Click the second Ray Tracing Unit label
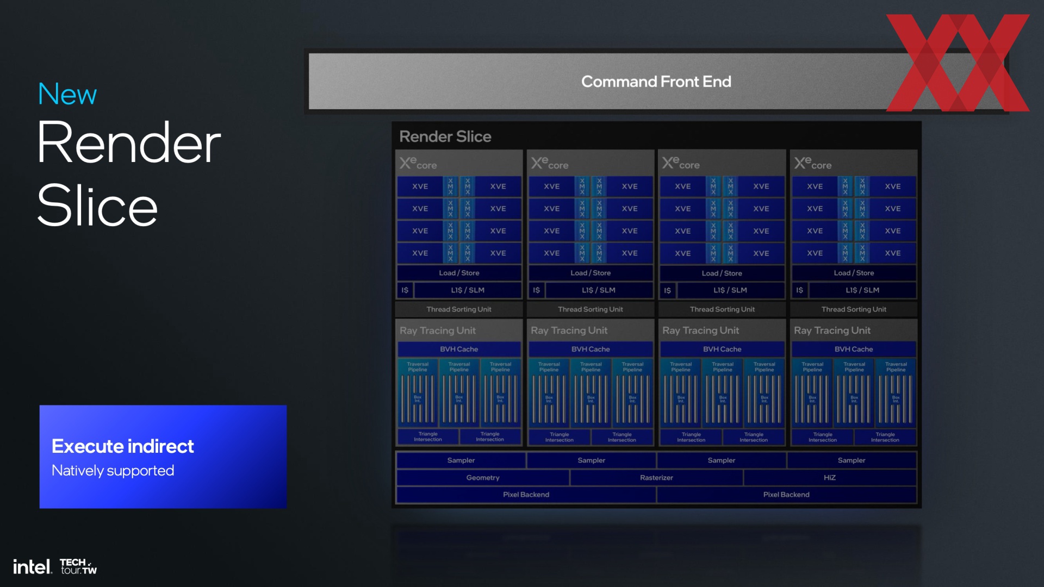The width and height of the screenshot is (1044, 587). tap(569, 330)
